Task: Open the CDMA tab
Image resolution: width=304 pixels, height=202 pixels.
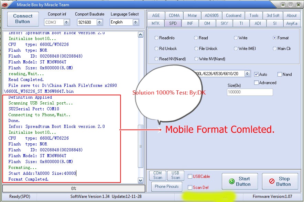Action: pyautogui.click(x=174, y=15)
